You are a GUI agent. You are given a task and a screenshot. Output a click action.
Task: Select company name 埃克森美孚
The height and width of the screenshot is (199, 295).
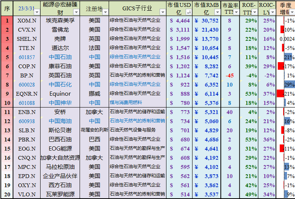60,21
